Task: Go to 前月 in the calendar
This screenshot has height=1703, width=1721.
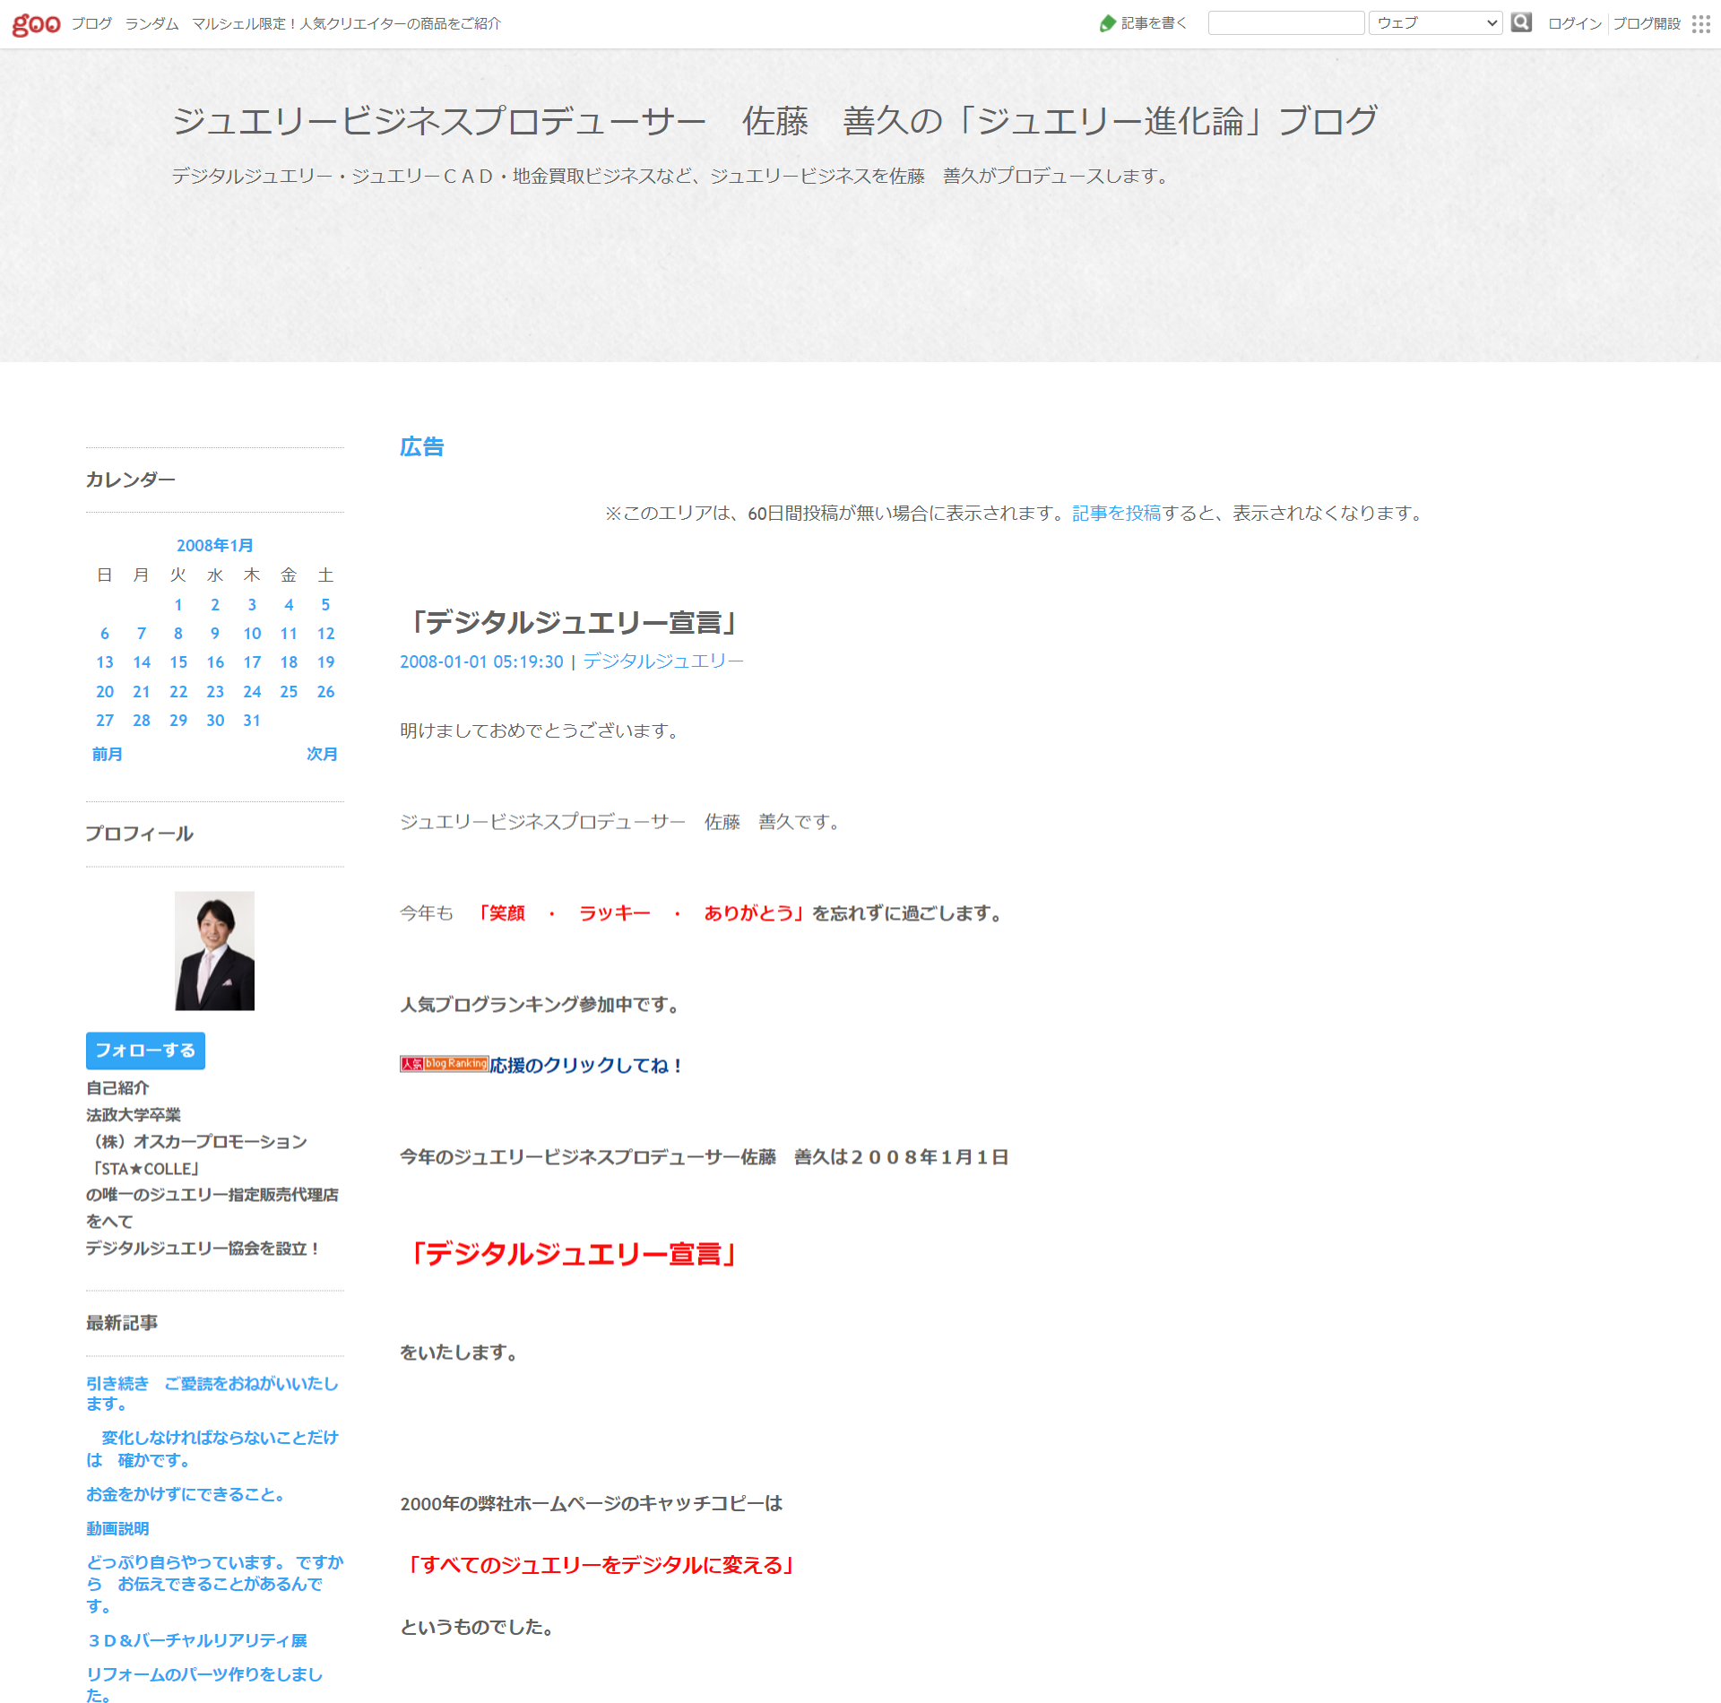Action: tap(107, 754)
